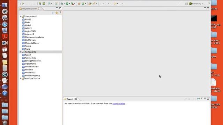Select the Nostra project
This screenshot has height=125, width=223.
point(26,46)
